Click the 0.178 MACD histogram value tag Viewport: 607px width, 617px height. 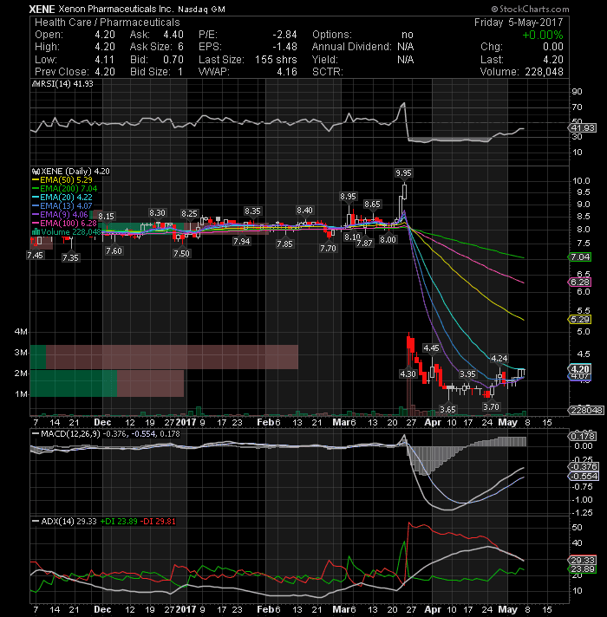pyautogui.click(x=583, y=436)
